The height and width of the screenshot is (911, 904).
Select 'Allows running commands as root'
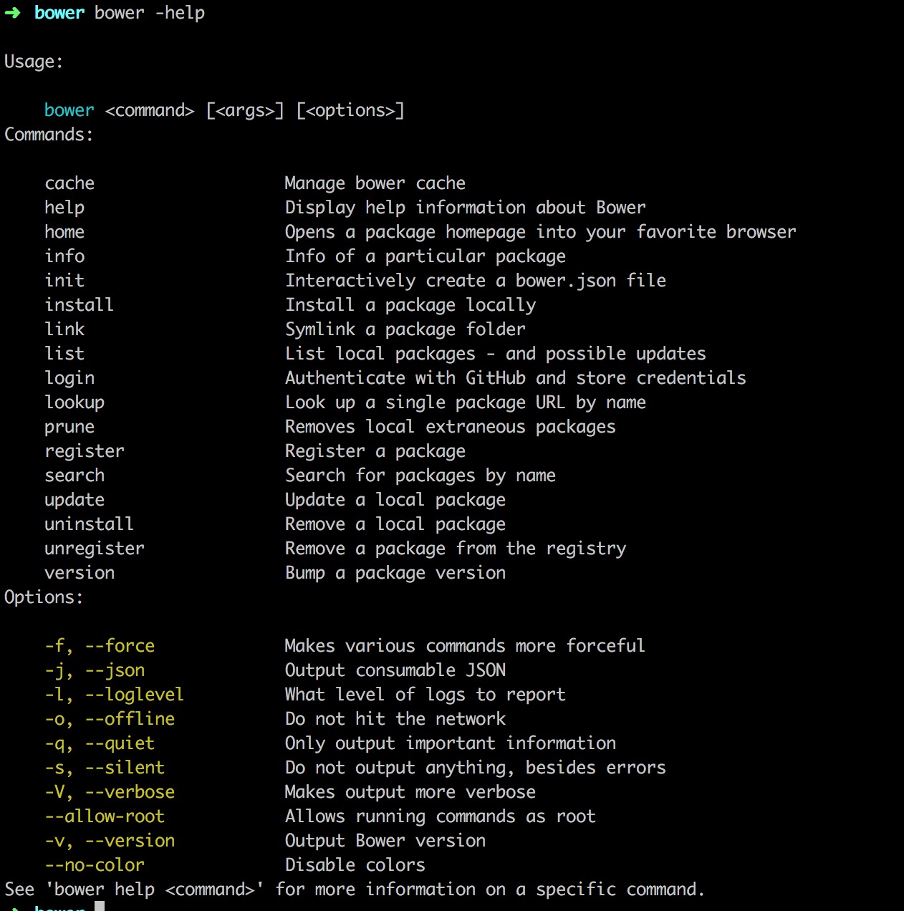tap(441, 816)
